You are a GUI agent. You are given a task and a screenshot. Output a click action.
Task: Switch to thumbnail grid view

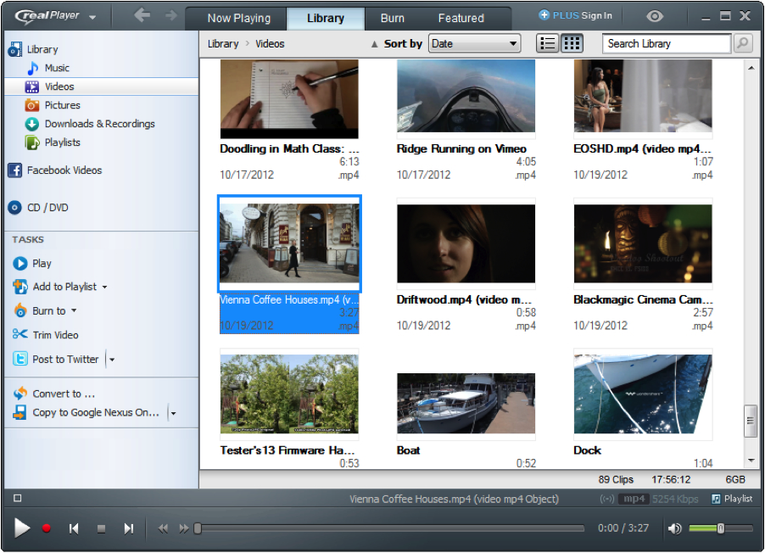[572, 43]
